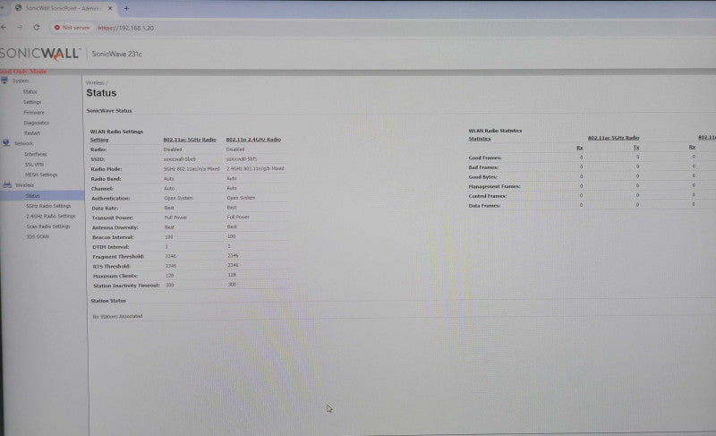Image resolution: width=716 pixels, height=436 pixels.
Task: Click the SonicWave 231c model name
Action: 117,54
